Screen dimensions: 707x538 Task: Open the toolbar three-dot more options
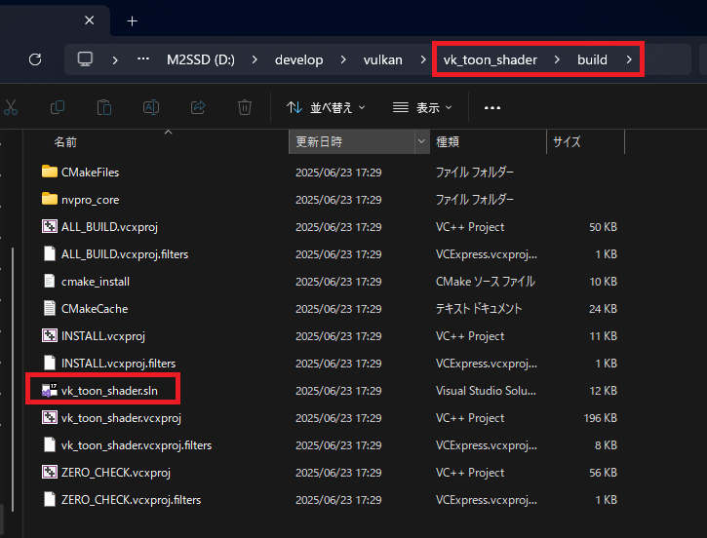click(x=491, y=107)
